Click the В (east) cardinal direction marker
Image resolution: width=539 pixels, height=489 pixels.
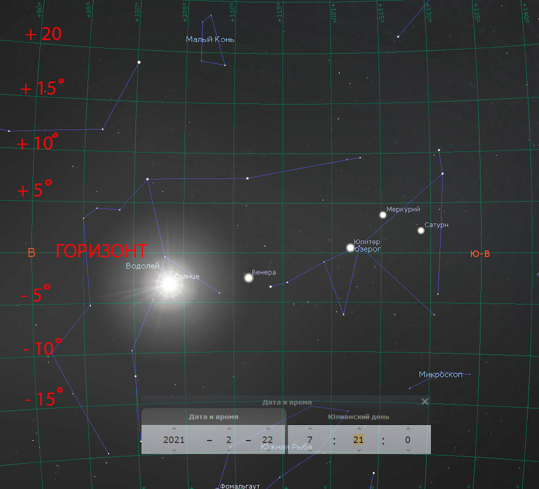tap(31, 253)
